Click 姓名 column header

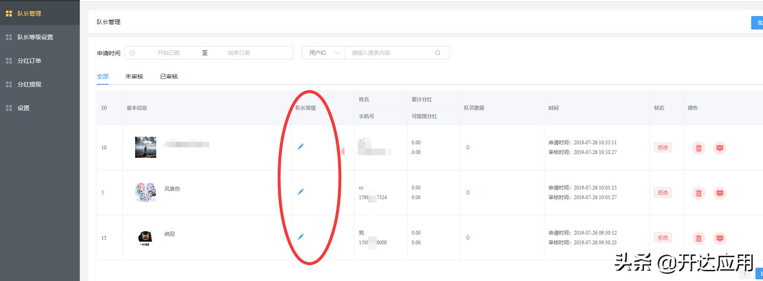click(364, 99)
